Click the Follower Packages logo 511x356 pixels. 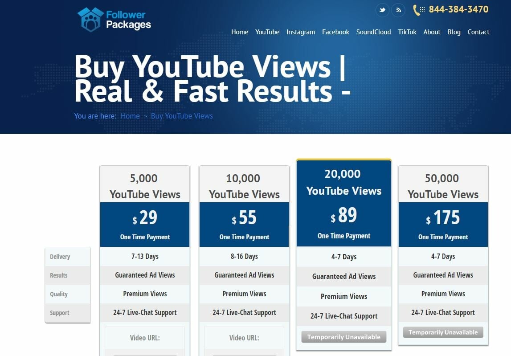(114, 19)
